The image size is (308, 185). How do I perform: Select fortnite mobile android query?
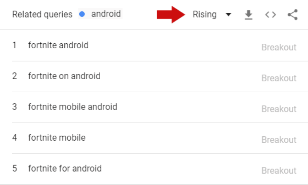73,107
